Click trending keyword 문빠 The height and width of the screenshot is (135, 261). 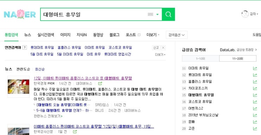coord(191,122)
